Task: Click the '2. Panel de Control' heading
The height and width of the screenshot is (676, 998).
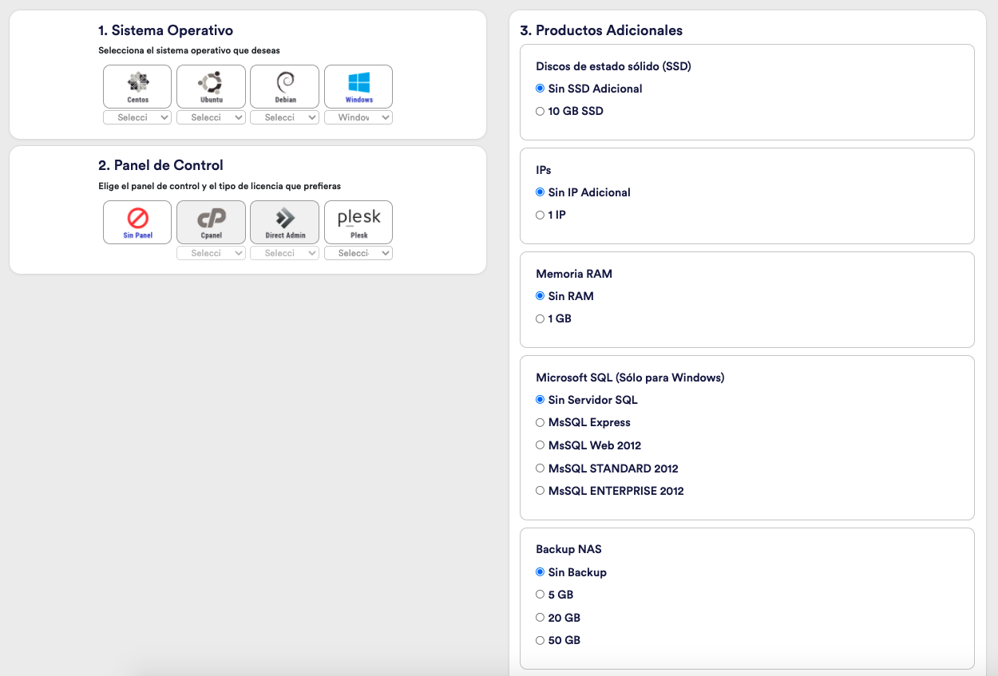Action: pos(160,165)
